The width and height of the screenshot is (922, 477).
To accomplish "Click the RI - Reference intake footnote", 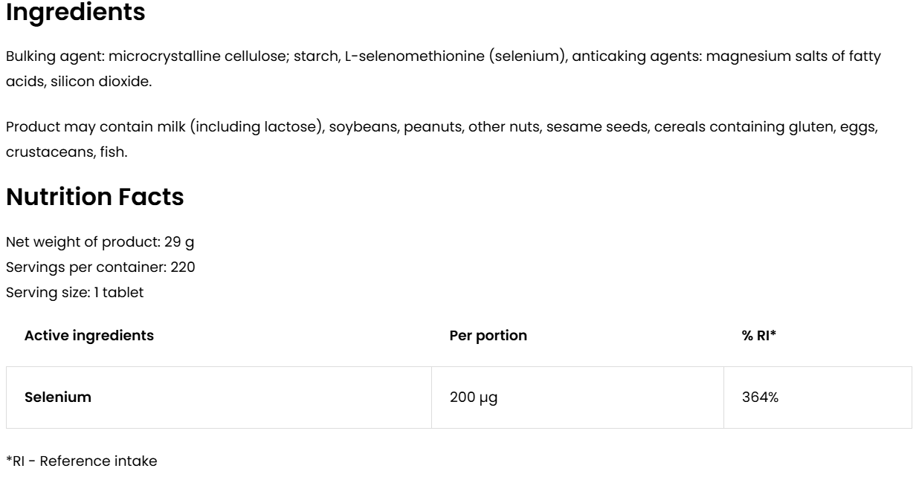I will [82, 461].
